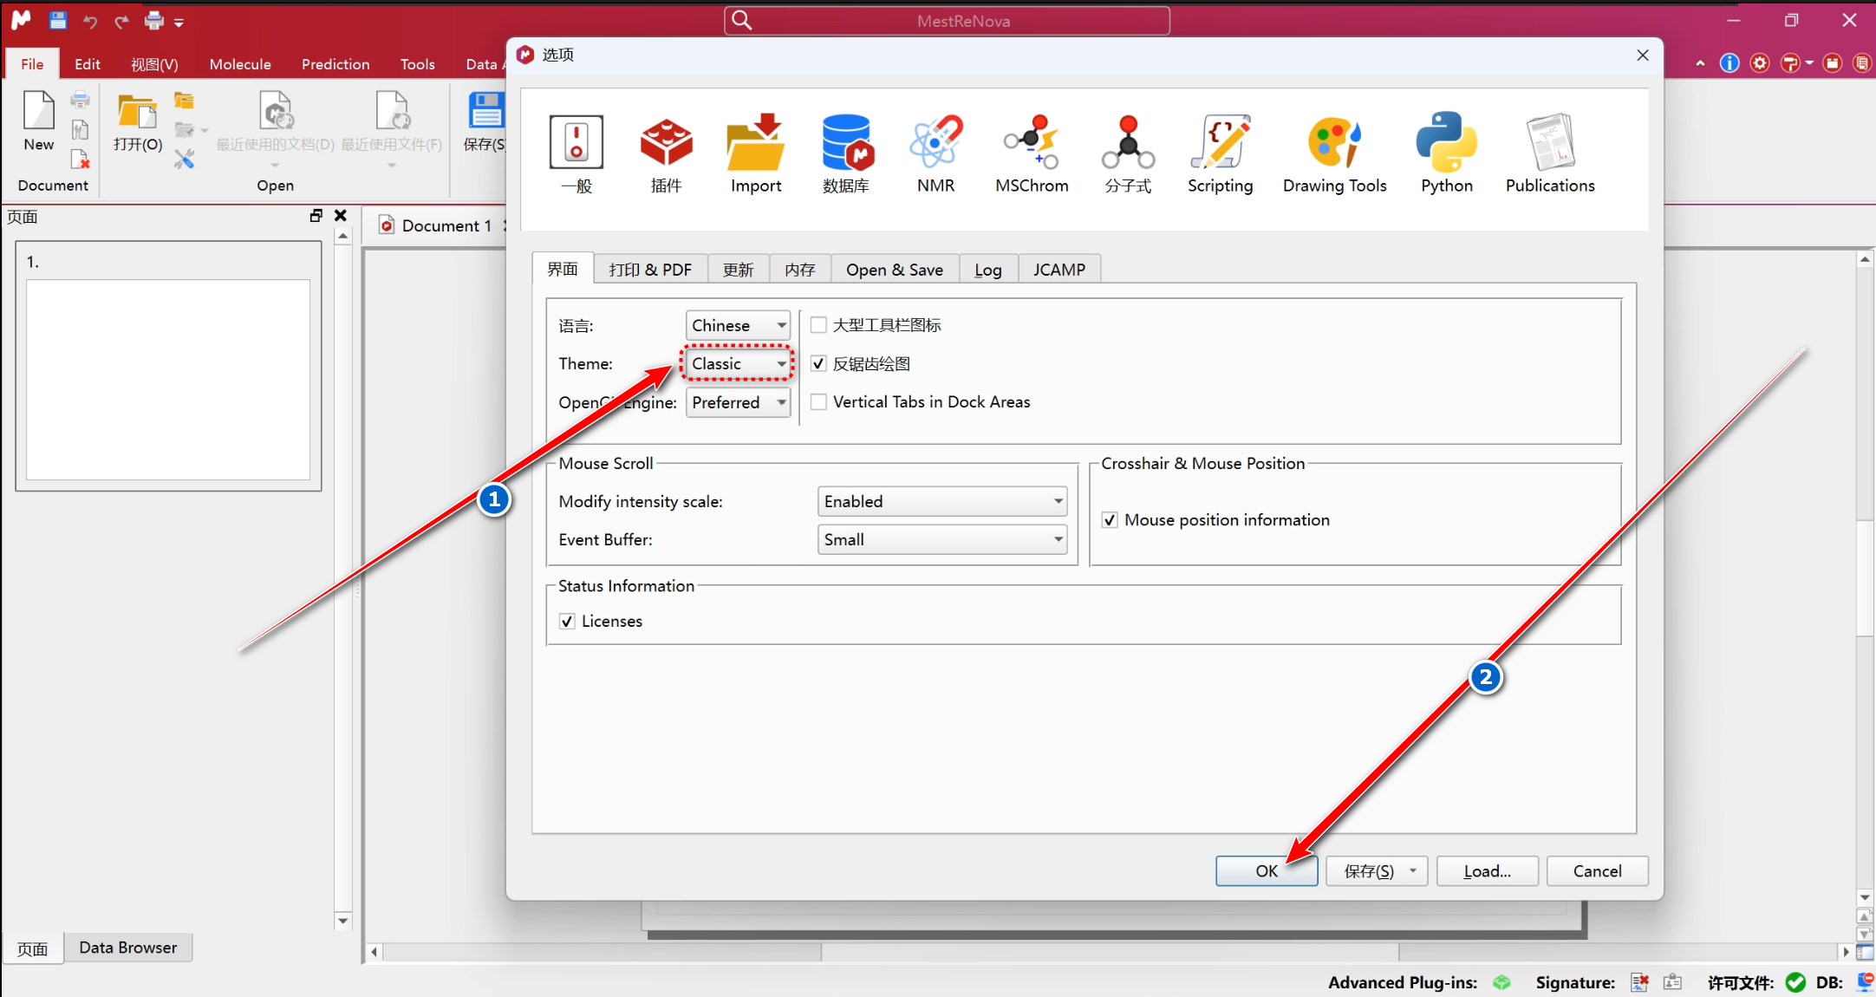Click the wrench and screwdriver tools icon

[184, 160]
